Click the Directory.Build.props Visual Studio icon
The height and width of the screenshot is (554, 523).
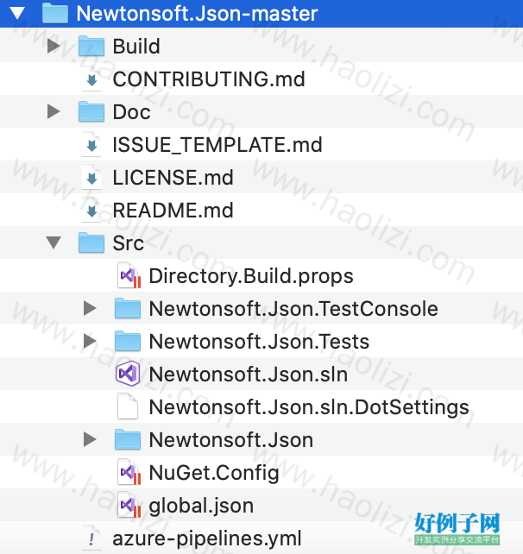129,275
